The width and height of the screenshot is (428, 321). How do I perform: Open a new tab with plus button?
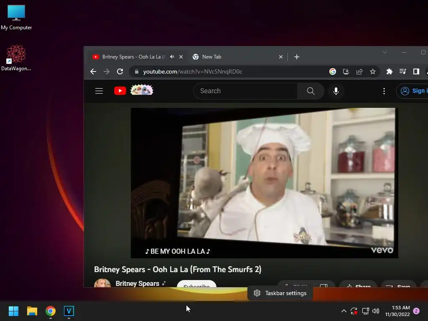(x=297, y=57)
